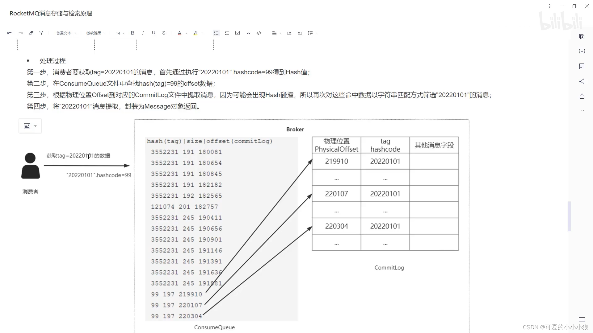Click the text alignment icon
This screenshot has height=333, width=593.
pyautogui.click(x=274, y=33)
